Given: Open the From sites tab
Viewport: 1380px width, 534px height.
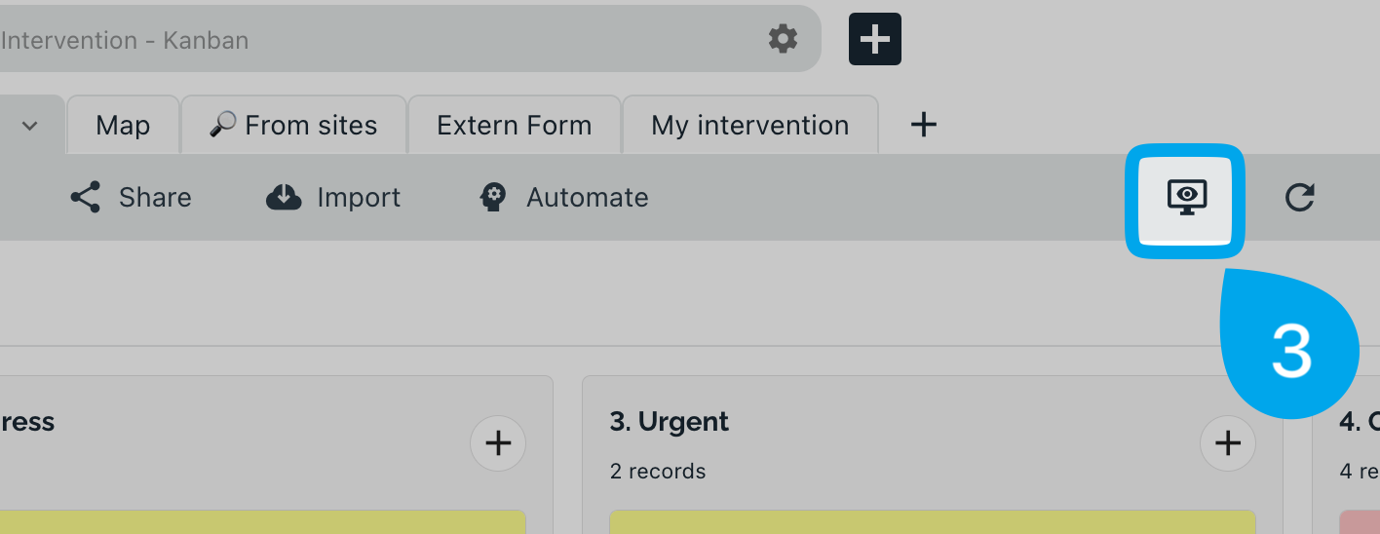Looking at the screenshot, I should (x=293, y=125).
